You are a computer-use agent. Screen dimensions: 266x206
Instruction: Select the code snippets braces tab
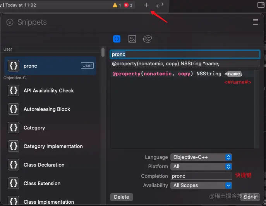point(117,39)
